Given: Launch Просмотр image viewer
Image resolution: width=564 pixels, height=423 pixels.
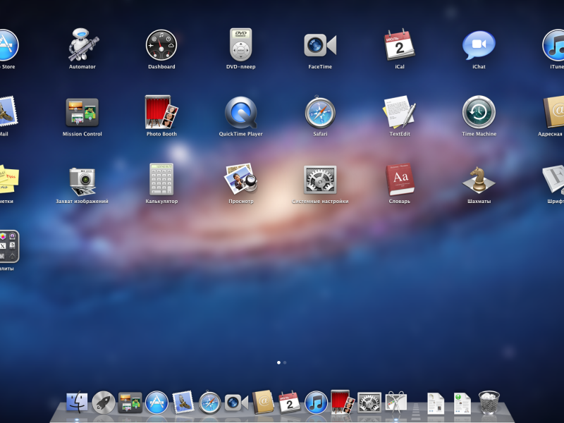Looking at the screenshot, I should [x=240, y=179].
